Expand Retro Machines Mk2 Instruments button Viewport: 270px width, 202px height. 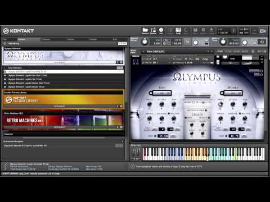click(60, 127)
